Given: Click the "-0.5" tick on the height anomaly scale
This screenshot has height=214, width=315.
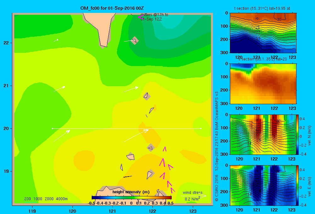Looking at the screenshot, I should click(92, 203).
